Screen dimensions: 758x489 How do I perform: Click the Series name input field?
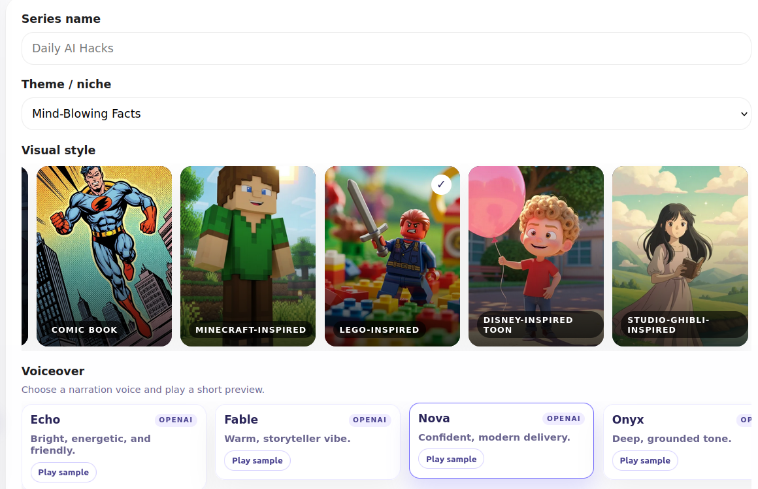[x=386, y=48]
